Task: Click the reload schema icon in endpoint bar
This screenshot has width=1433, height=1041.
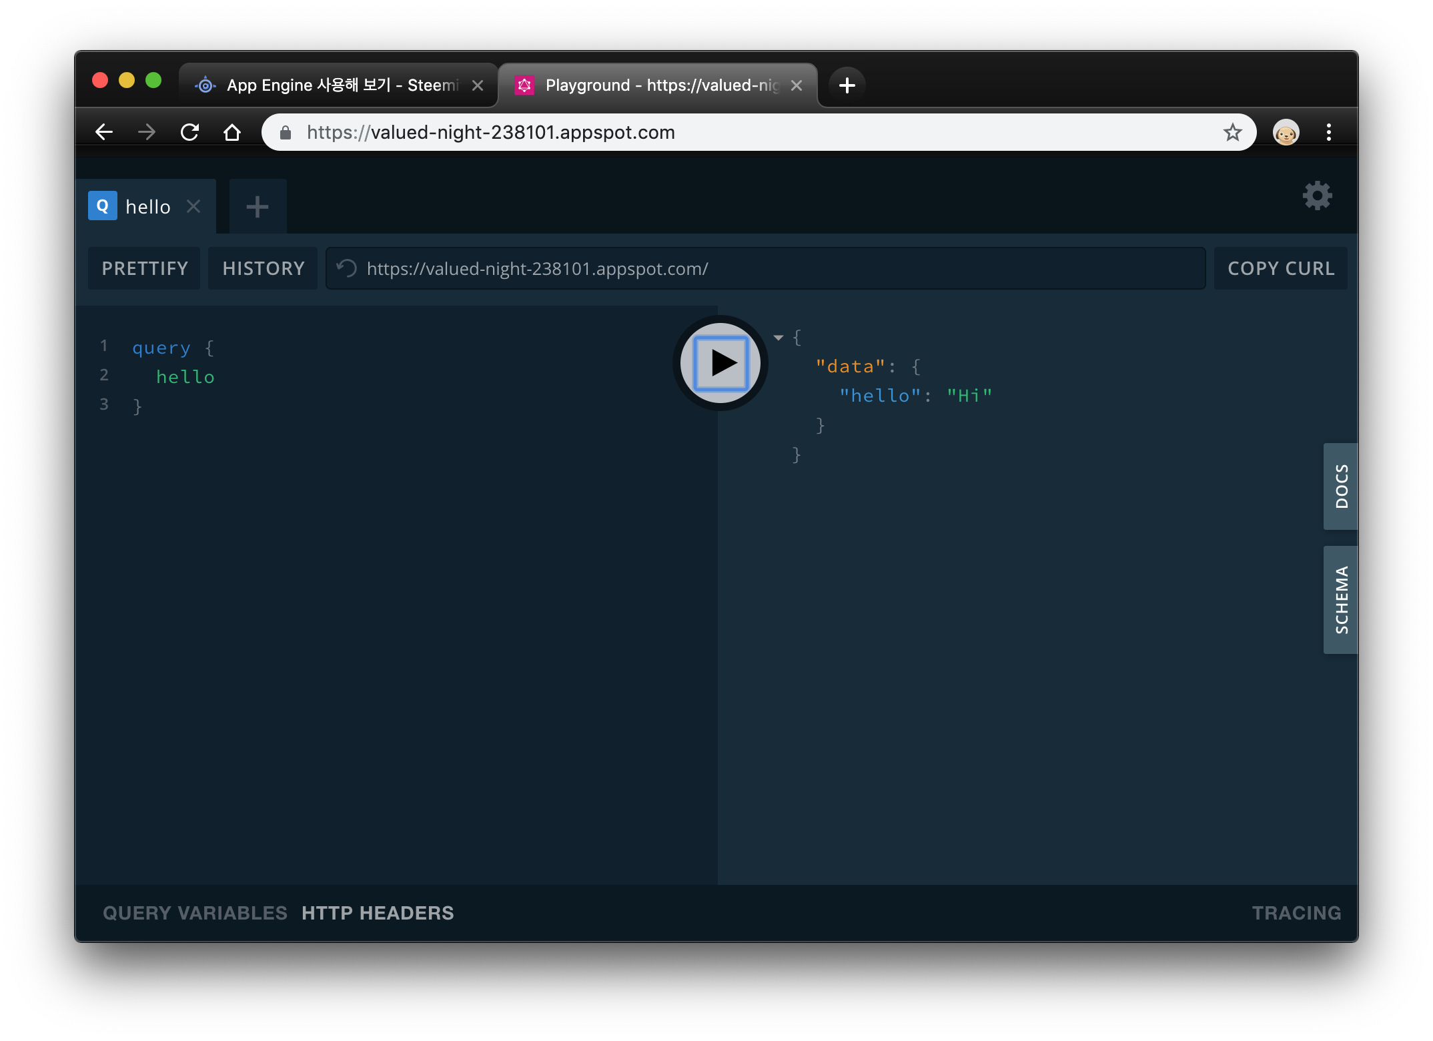Action: point(347,268)
